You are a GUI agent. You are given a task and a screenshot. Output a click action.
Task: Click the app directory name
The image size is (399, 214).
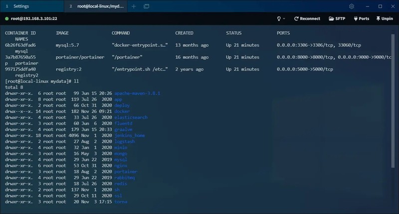[x=118, y=100]
